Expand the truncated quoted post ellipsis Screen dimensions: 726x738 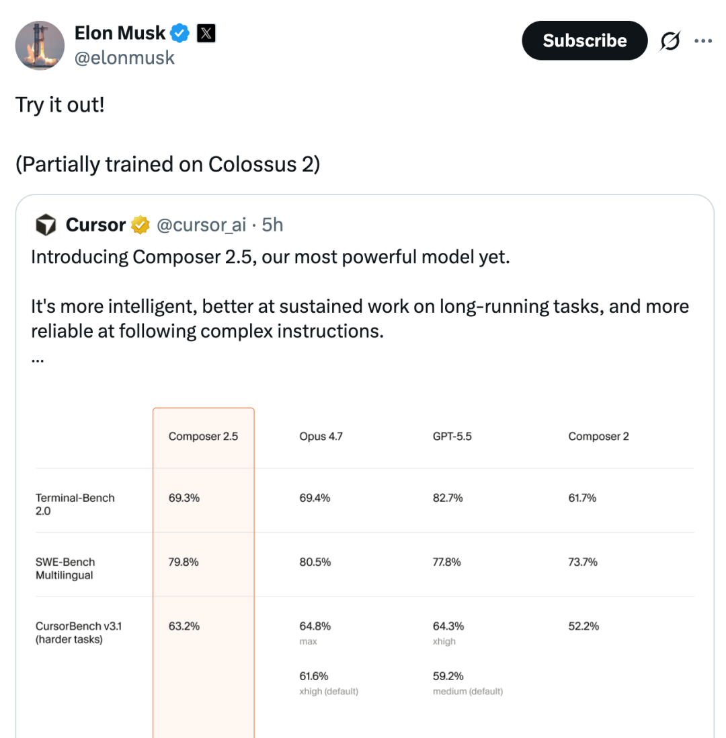(38, 359)
